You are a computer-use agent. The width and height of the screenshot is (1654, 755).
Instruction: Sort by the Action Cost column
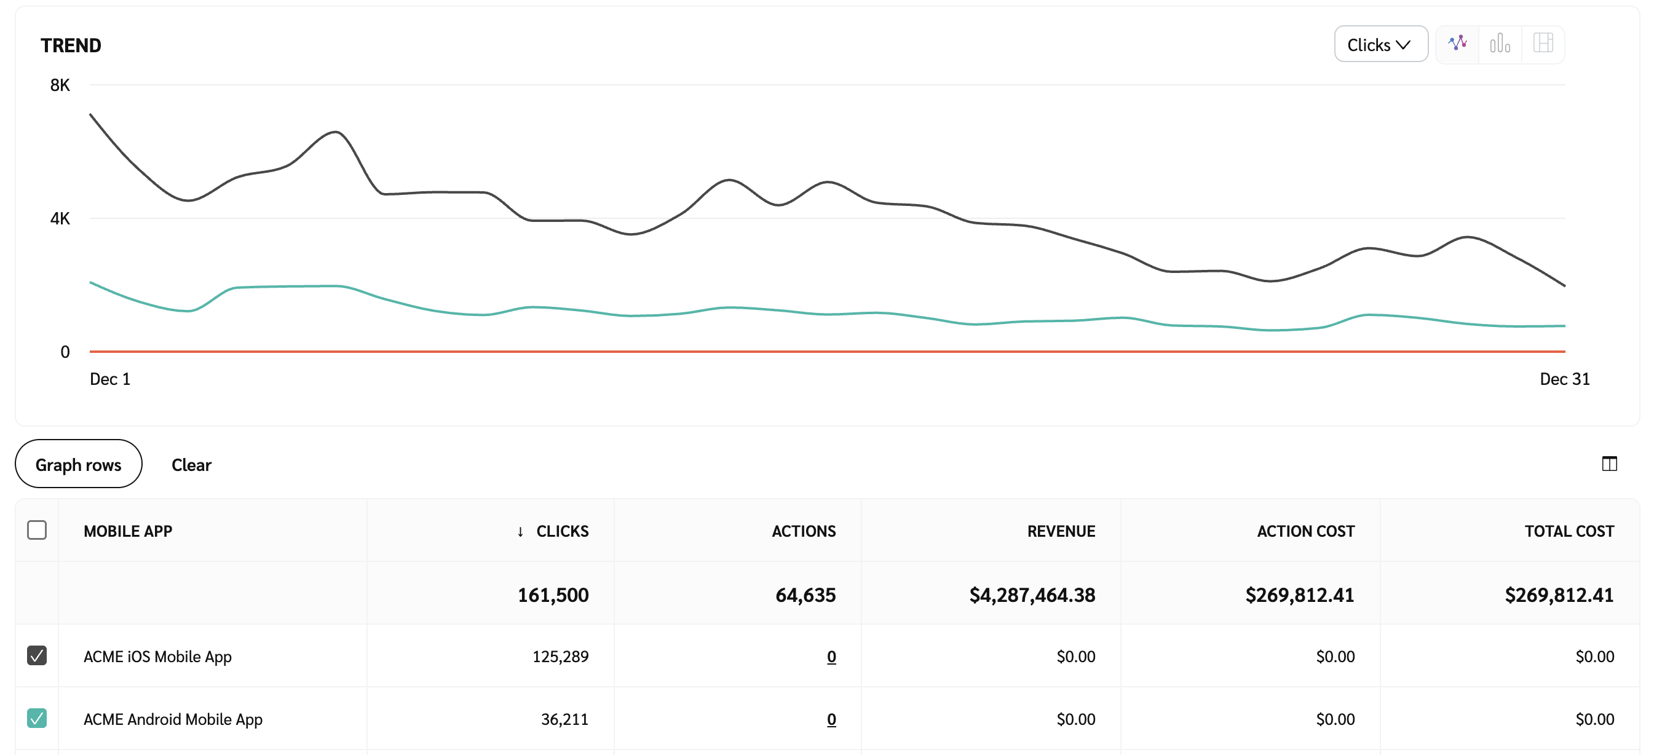1305,532
